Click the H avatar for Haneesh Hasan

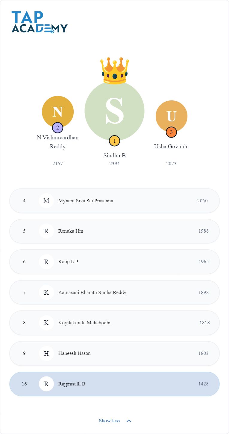(x=46, y=353)
